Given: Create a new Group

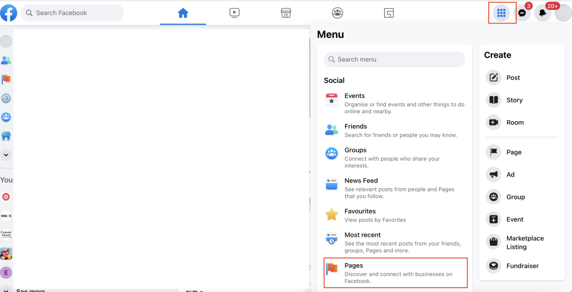Looking at the screenshot, I should [522, 197].
